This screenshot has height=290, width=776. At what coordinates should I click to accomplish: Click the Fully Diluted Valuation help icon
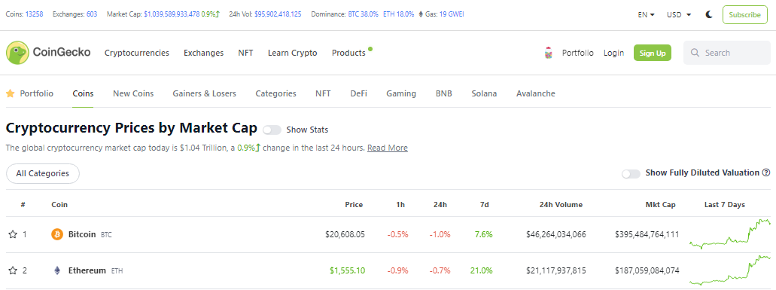[x=766, y=172]
